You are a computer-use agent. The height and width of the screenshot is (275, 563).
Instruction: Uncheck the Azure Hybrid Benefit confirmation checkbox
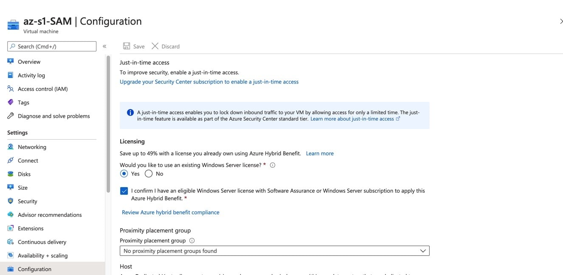[x=124, y=191]
